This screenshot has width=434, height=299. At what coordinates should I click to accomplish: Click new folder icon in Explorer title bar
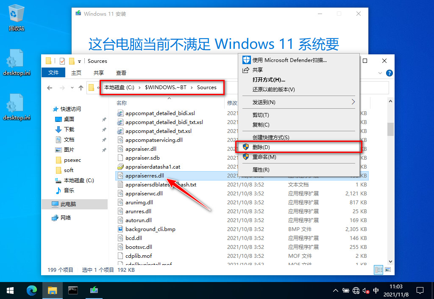pos(72,61)
